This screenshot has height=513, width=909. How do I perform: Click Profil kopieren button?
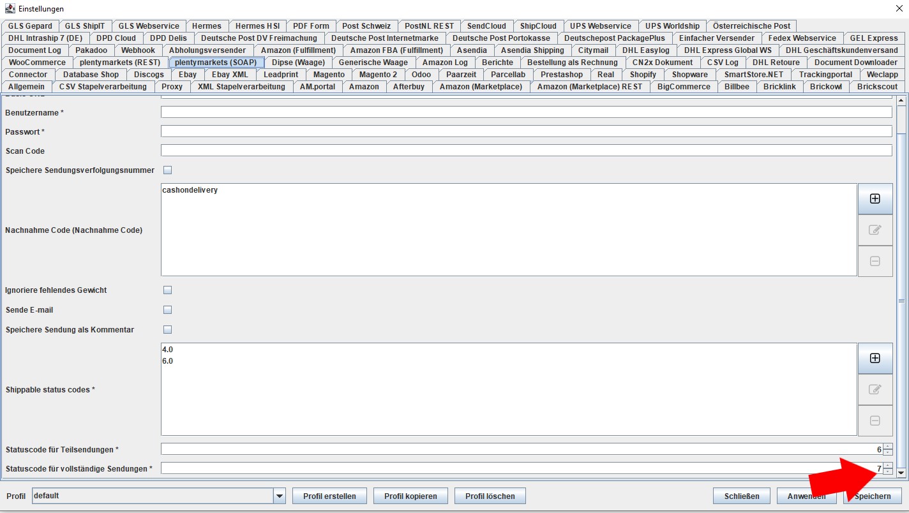coord(410,496)
